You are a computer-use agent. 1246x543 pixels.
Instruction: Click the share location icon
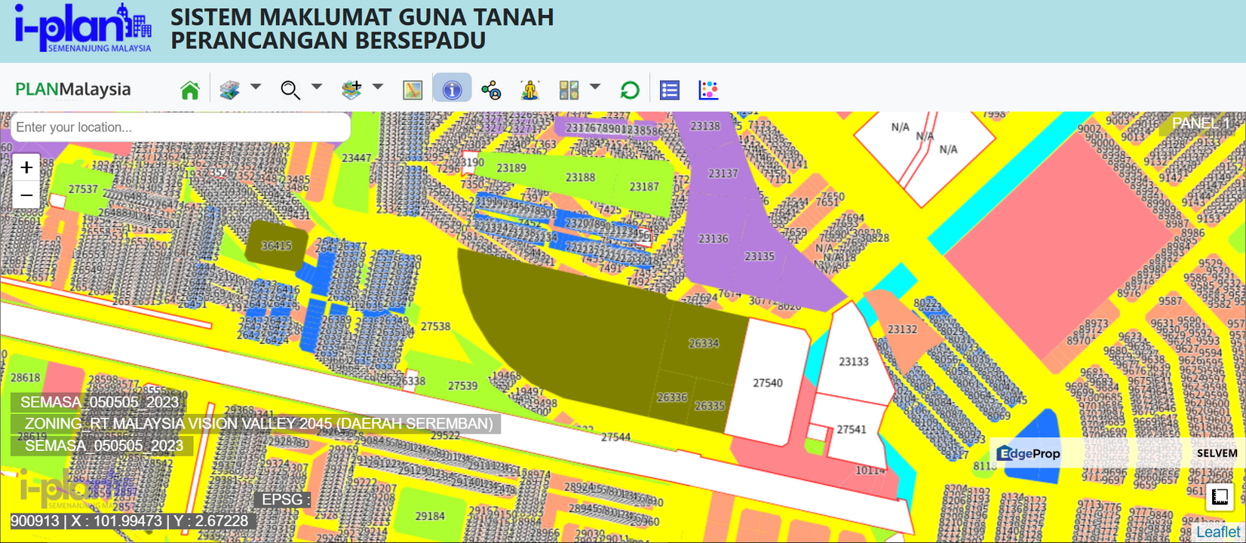(492, 90)
